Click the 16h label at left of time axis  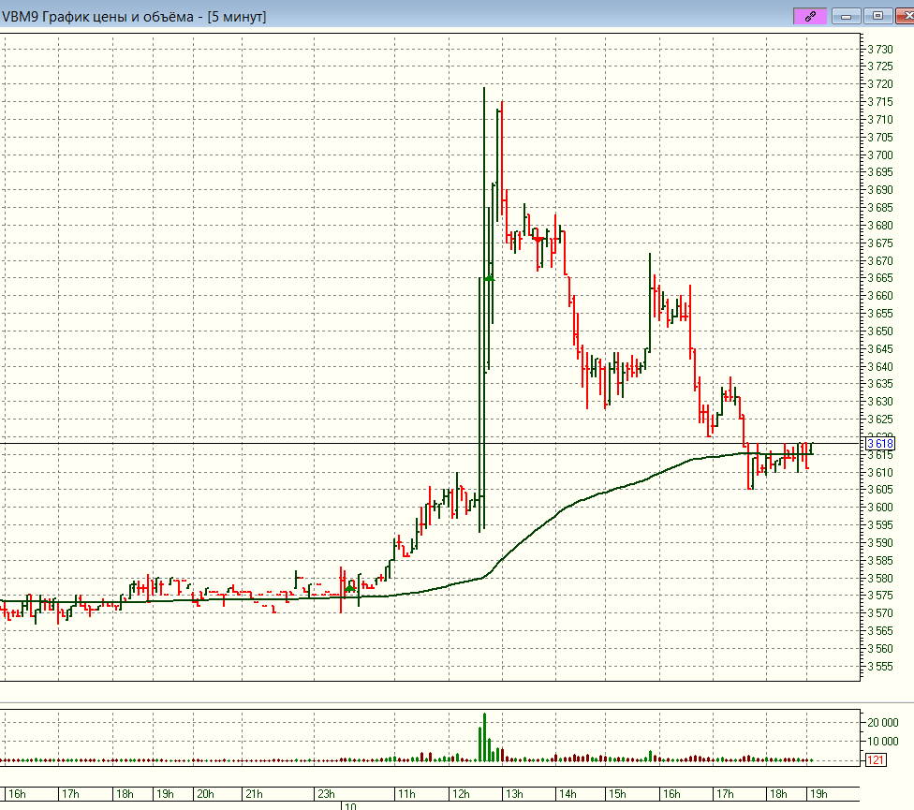(16, 794)
